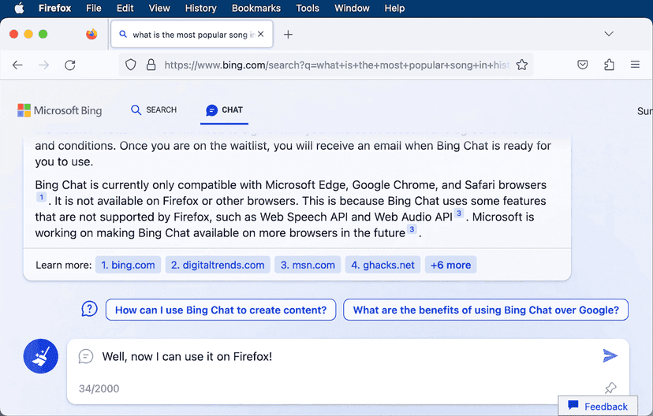Click the tracking protection shield icon
Image resolution: width=653 pixels, height=416 pixels.
click(131, 65)
